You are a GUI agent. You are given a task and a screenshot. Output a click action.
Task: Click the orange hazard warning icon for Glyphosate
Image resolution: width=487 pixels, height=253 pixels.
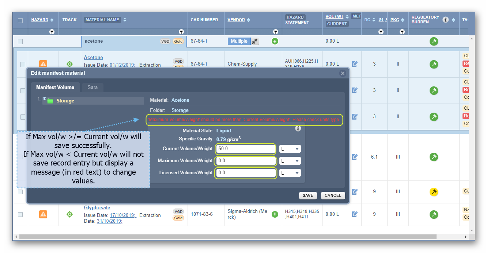pyautogui.click(x=43, y=214)
